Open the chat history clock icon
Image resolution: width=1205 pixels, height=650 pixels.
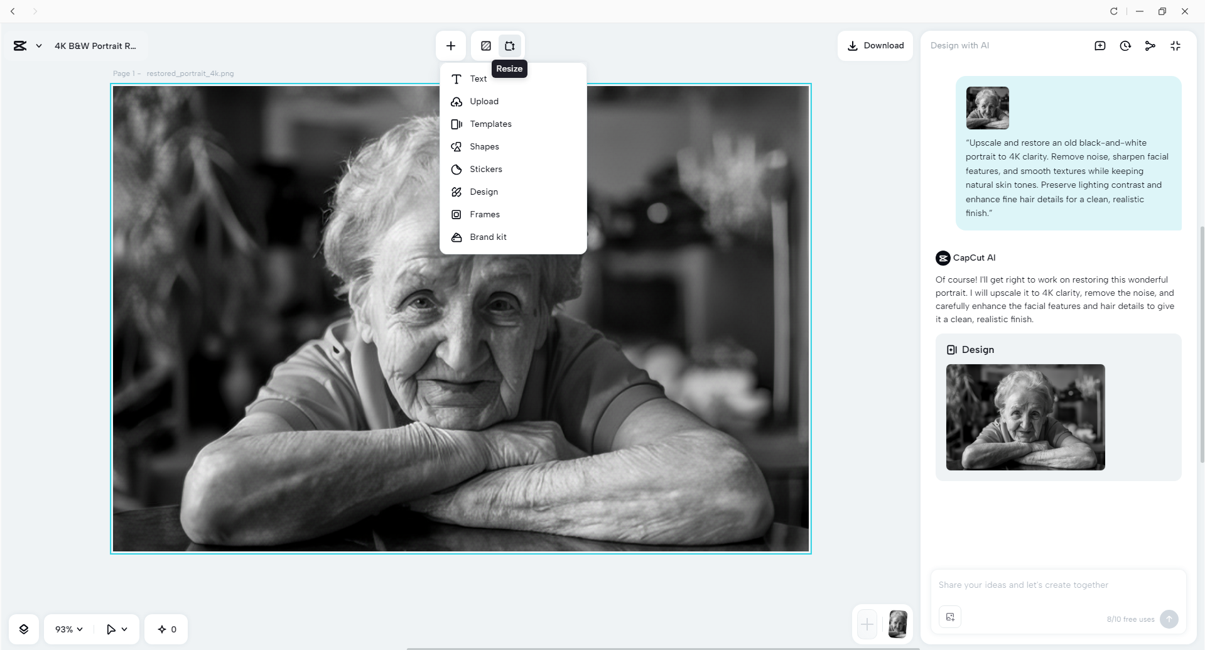(x=1125, y=46)
